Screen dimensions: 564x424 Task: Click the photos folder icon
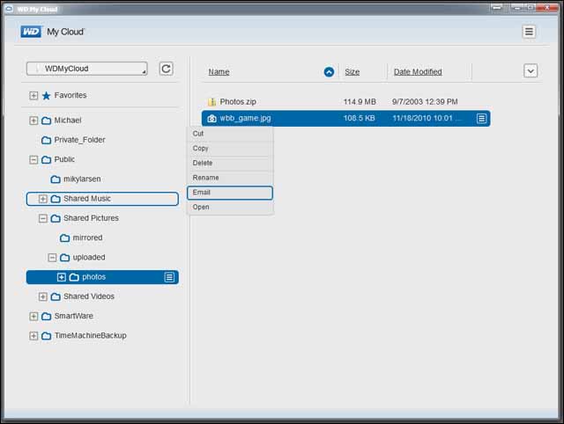74,277
